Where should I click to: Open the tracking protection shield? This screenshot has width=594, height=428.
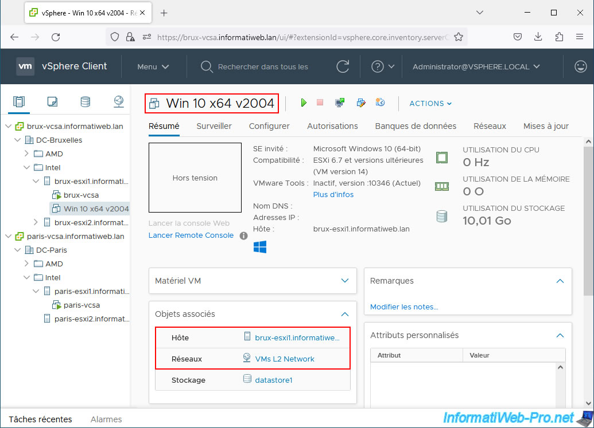[x=114, y=37]
